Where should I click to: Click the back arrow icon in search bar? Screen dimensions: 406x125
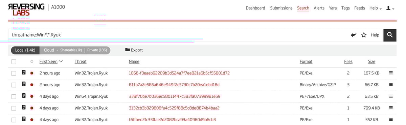pyautogui.click(x=354, y=35)
